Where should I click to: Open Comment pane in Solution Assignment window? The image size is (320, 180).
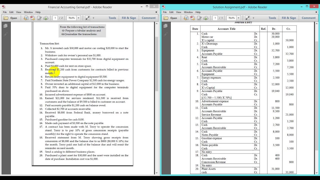pyautogui.click(x=308, y=18)
